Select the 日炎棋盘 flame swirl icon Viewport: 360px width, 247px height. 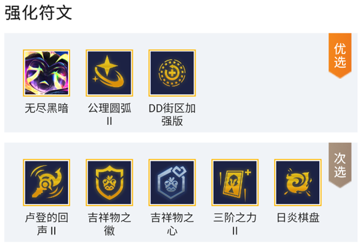point(298,182)
